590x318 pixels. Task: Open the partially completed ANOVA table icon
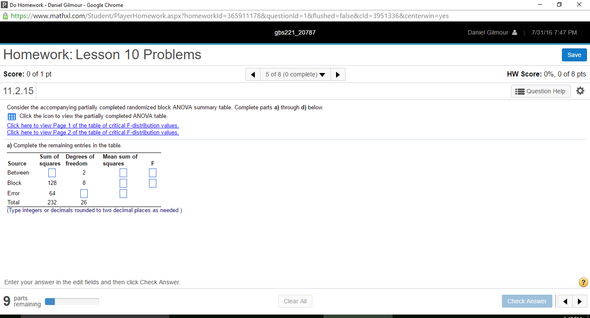coord(11,116)
